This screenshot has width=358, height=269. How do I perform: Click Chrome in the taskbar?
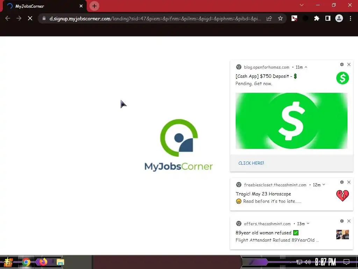[x=26, y=262]
